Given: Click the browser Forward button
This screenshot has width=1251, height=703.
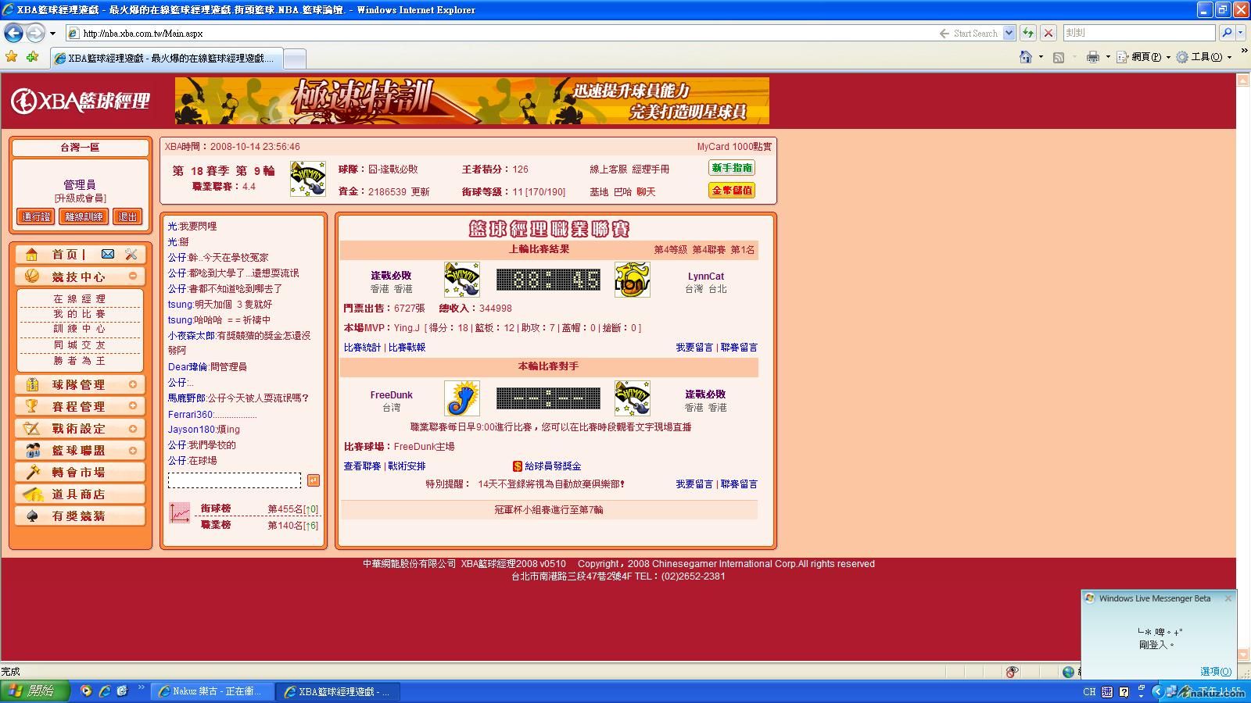Looking at the screenshot, I should tap(35, 33).
